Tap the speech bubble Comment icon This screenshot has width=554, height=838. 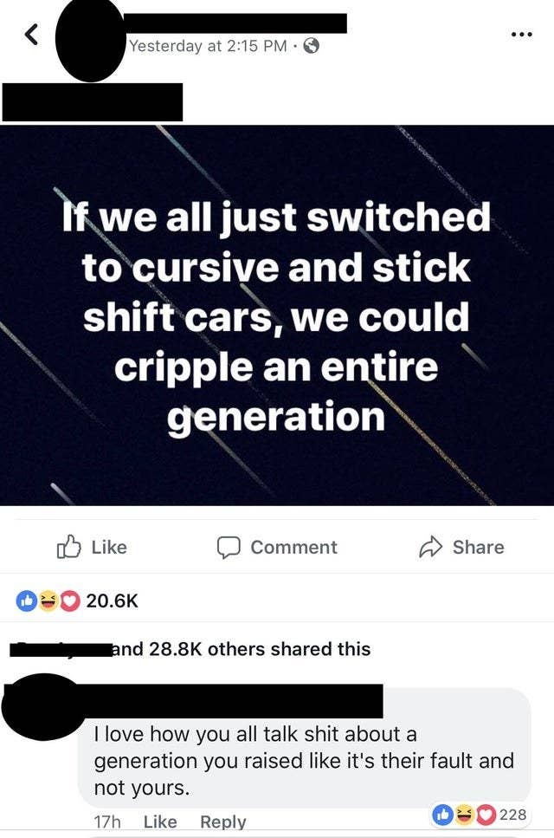229,548
